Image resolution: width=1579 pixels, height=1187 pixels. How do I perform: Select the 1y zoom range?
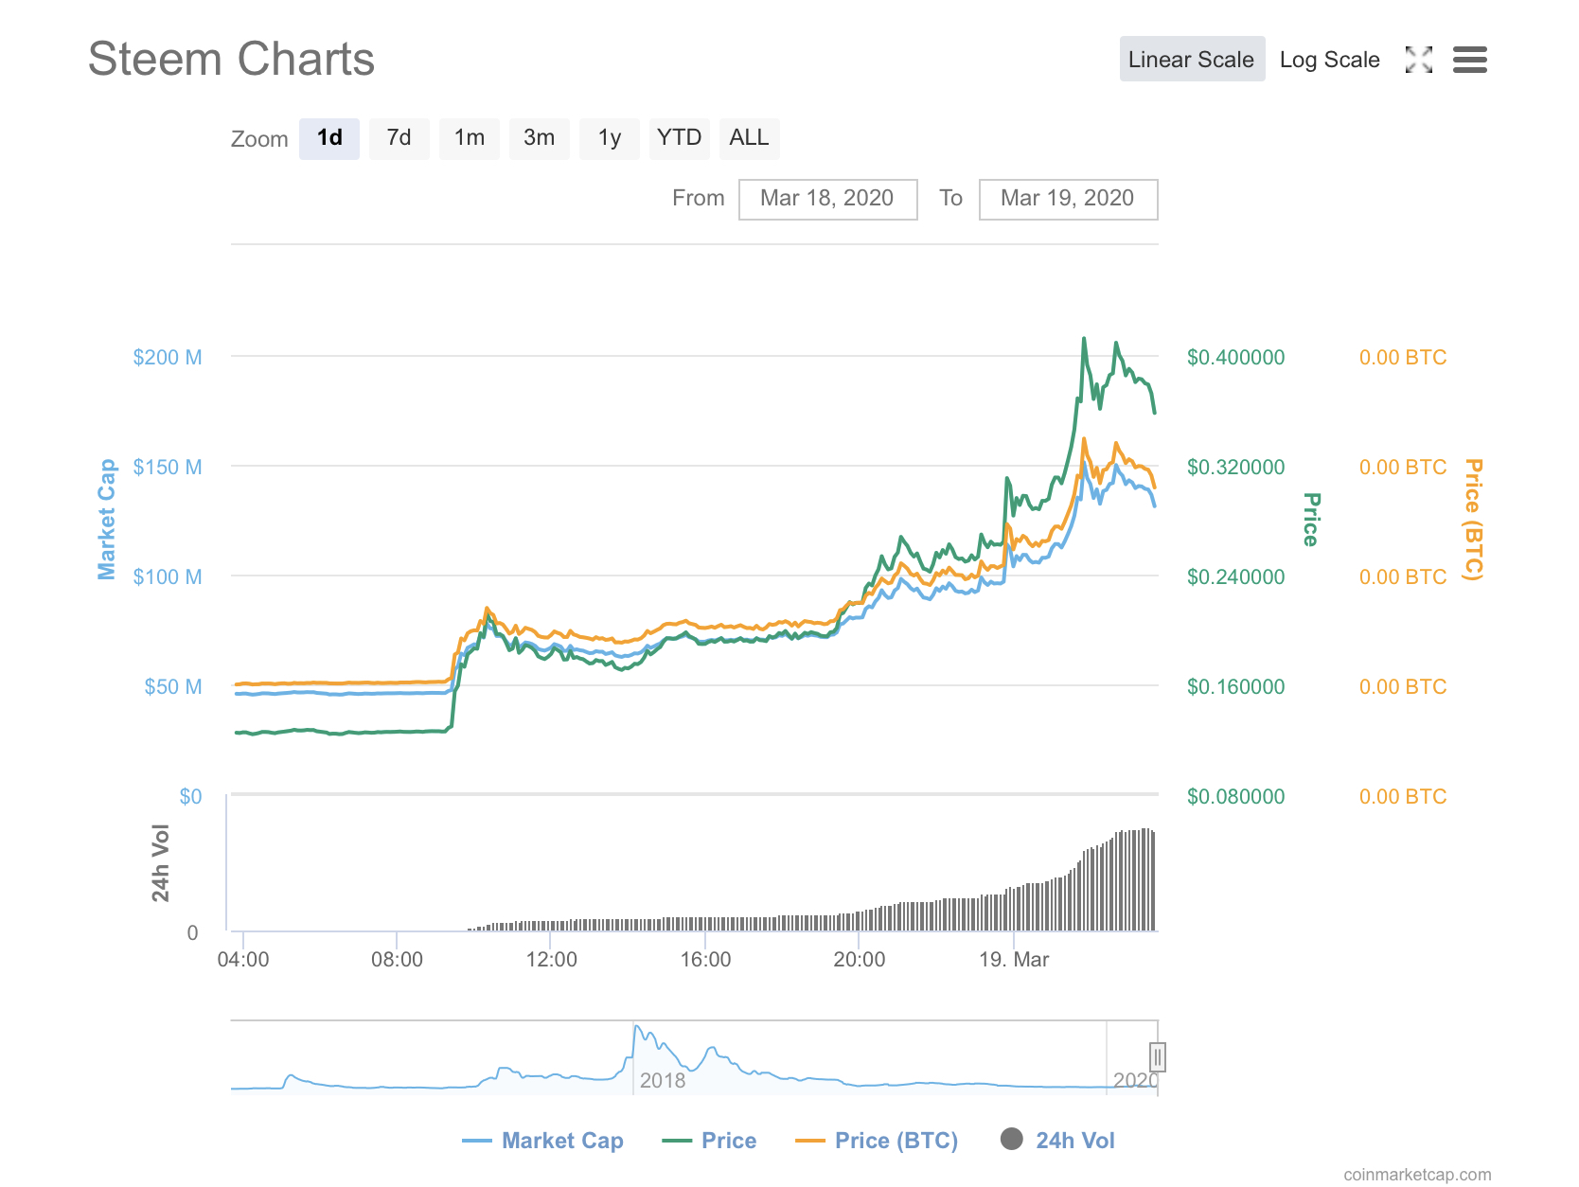(610, 138)
